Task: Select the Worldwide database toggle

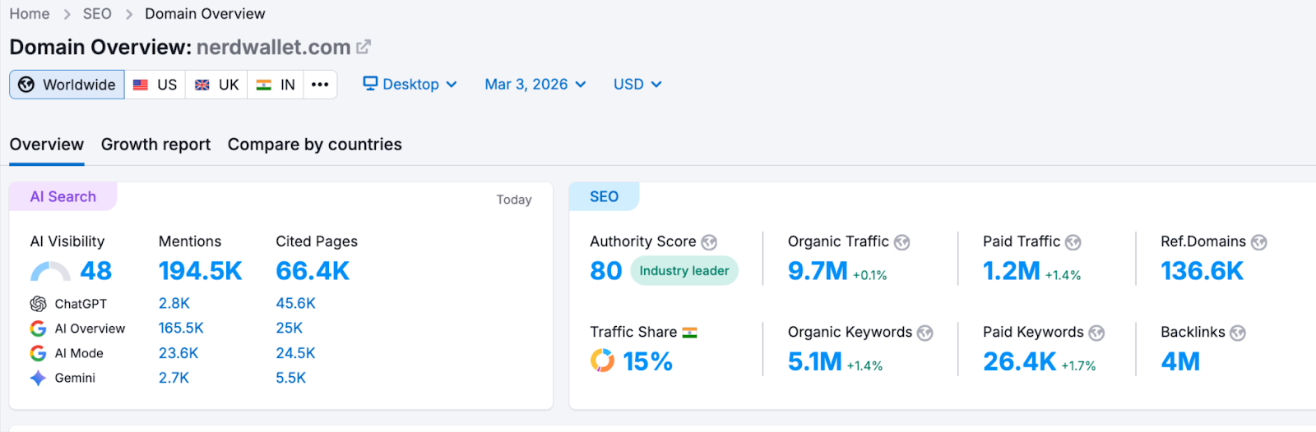Action: tap(67, 85)
